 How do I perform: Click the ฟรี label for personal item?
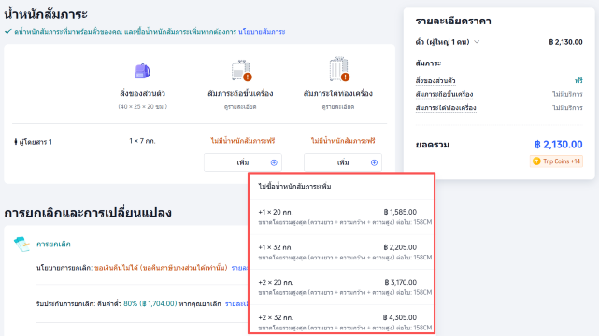click(578, 81)
